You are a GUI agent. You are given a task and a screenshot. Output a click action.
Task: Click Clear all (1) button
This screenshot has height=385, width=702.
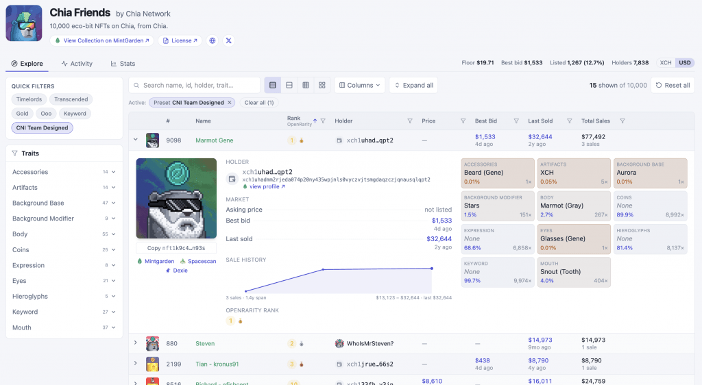tap(259, 102)
